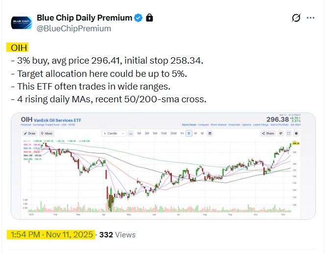Click the chart fullscreen icon
This screenshot has width=331, height=254.
point(288,133)
